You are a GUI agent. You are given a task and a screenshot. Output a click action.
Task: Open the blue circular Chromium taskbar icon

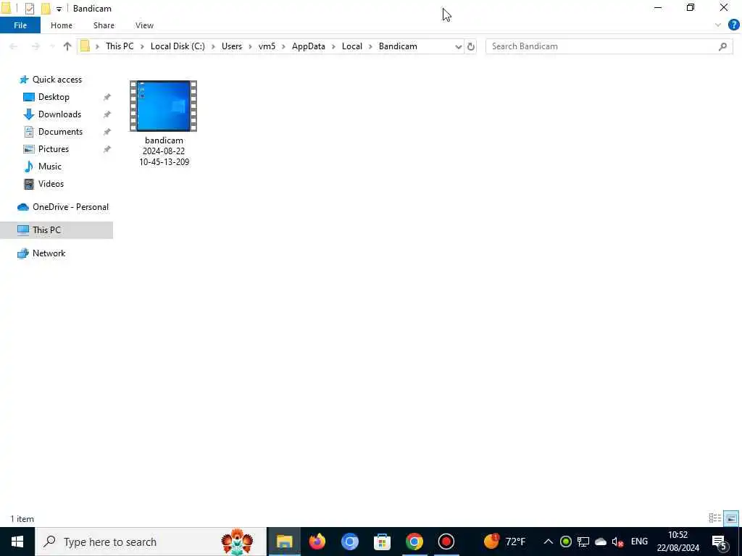tap(350, 542)
